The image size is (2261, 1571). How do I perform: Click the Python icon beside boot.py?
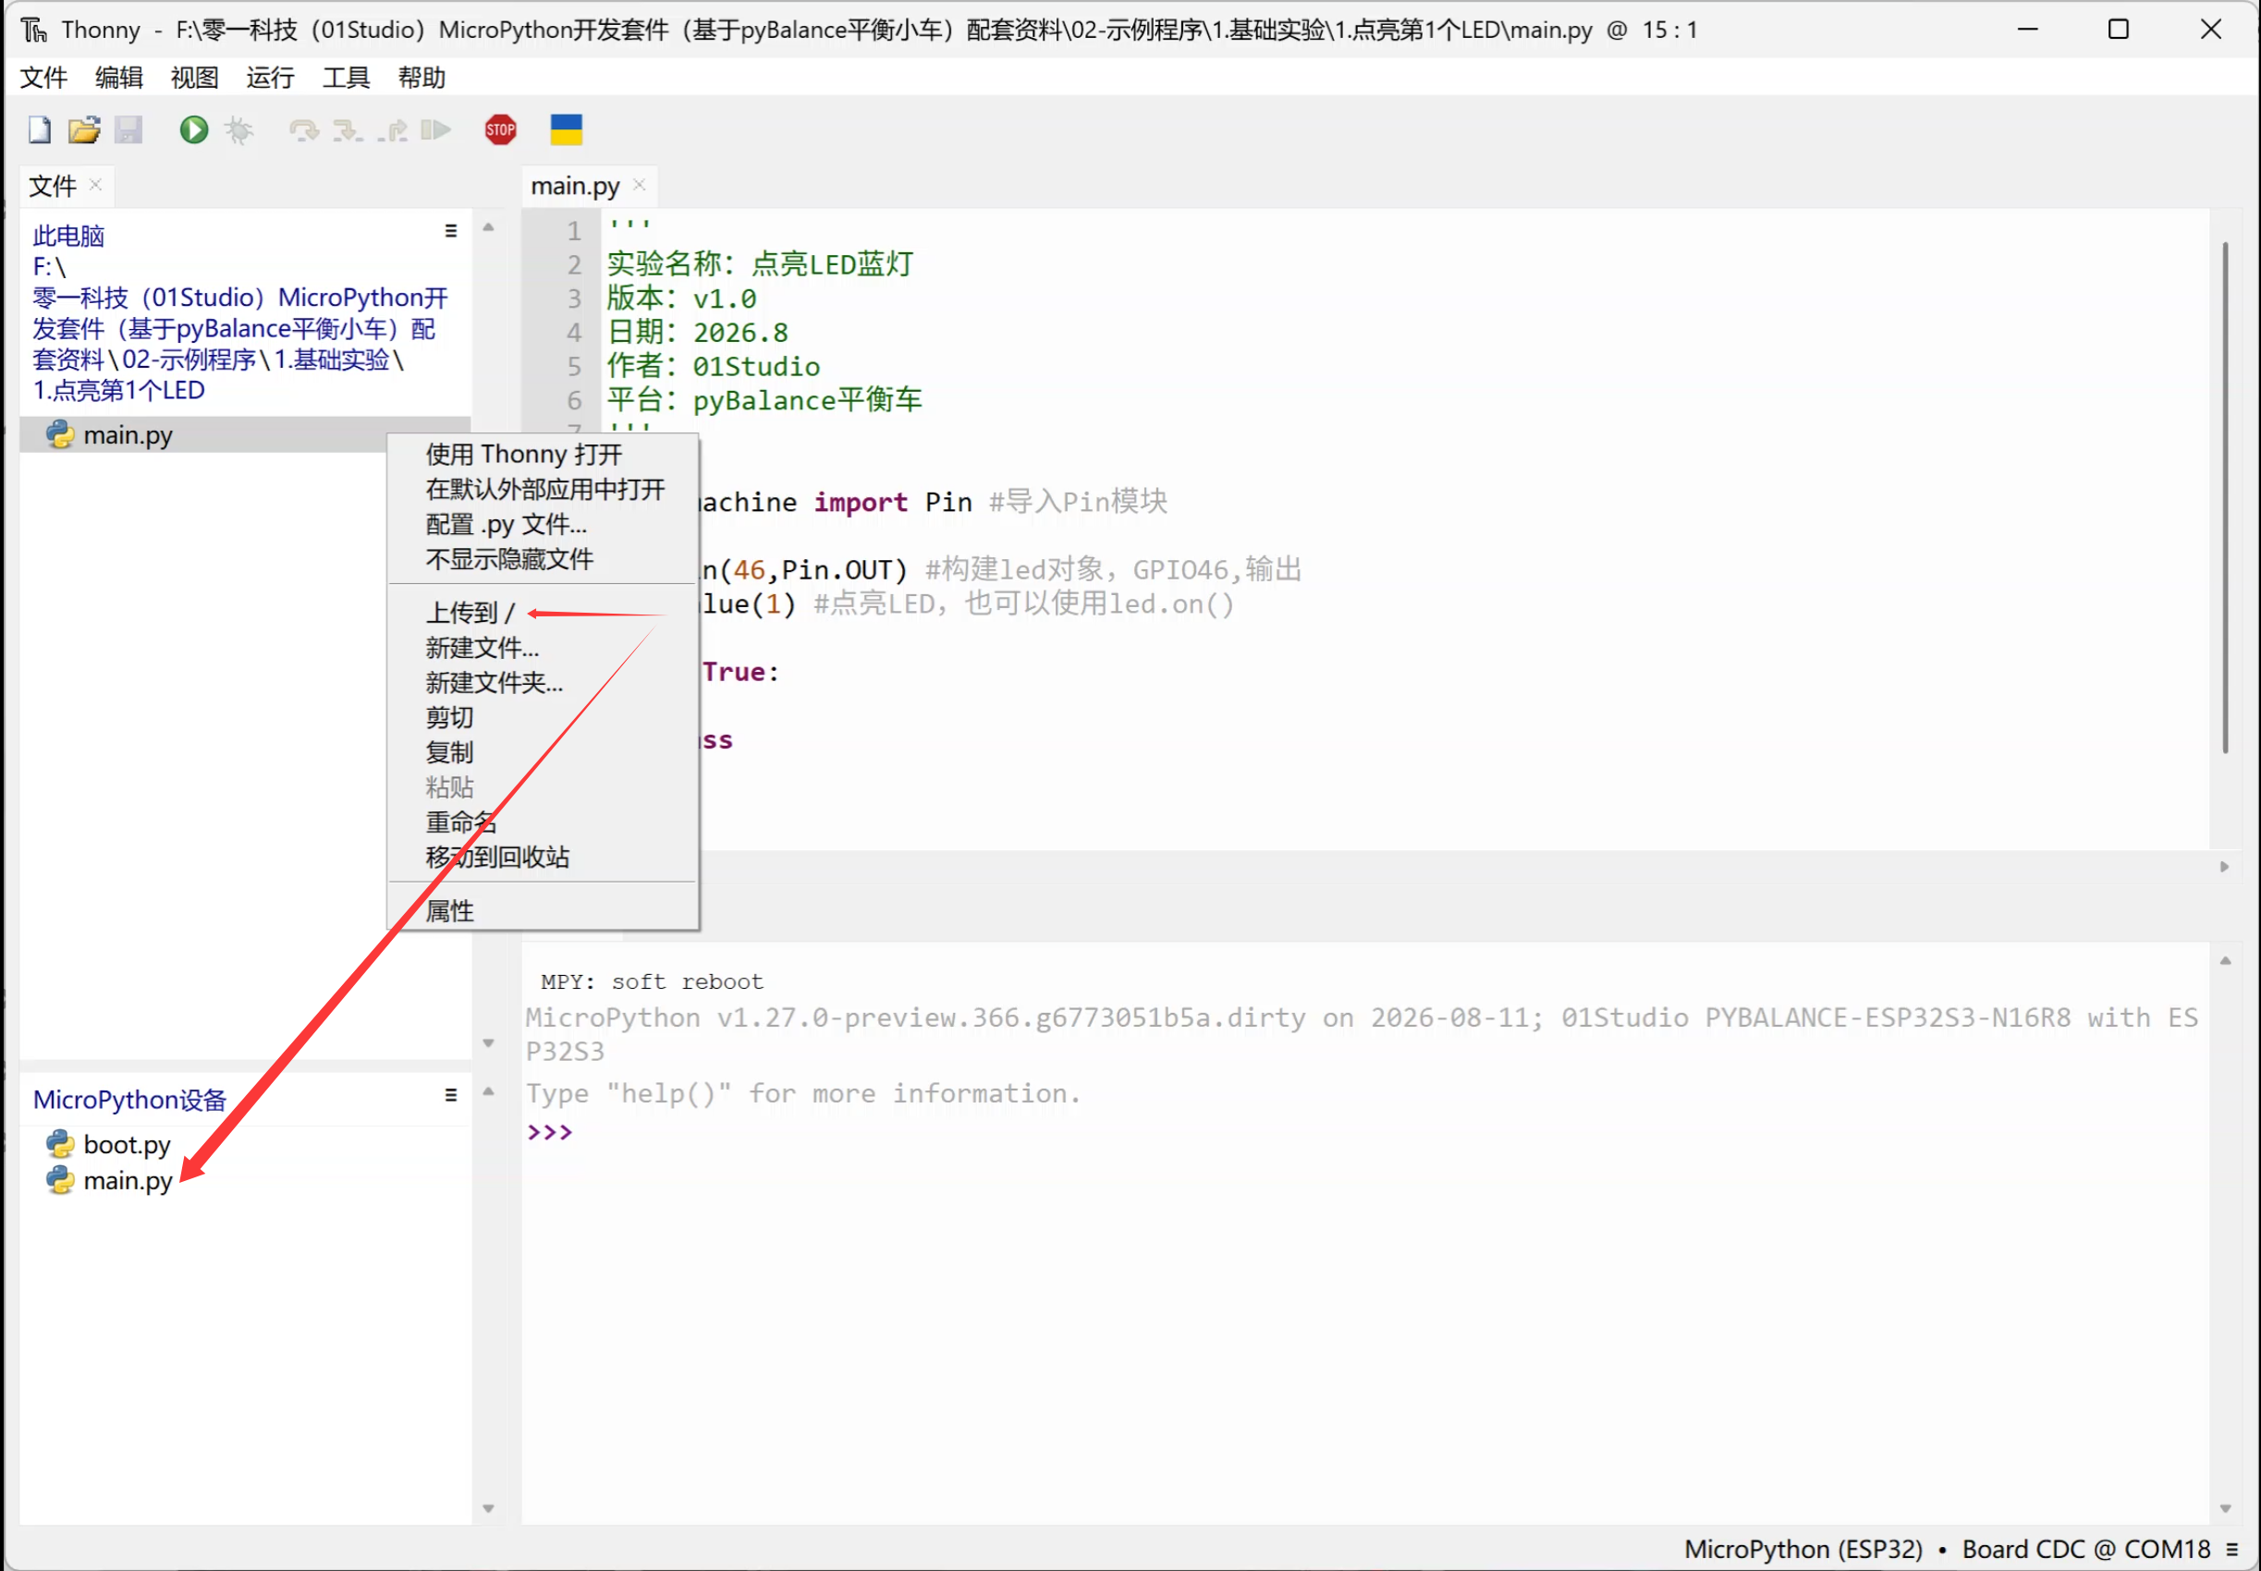(x=61, y=1144)
